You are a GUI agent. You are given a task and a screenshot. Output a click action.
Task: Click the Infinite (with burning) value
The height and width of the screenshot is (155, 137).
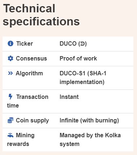(89, 121)
